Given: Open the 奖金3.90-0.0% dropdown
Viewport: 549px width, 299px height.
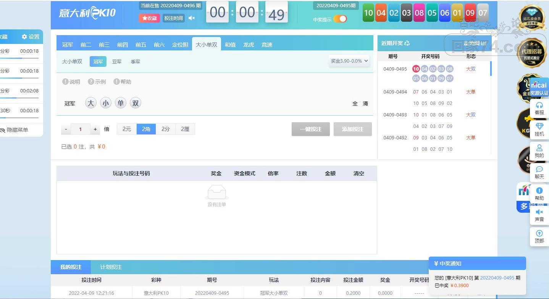Looking at the screenshot, I should 349,61.
